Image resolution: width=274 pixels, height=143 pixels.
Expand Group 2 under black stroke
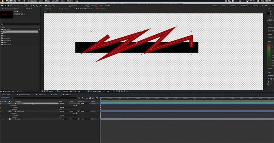[12, 115]
